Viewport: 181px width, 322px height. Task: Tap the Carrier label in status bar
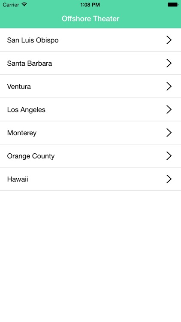pos(11,5)
